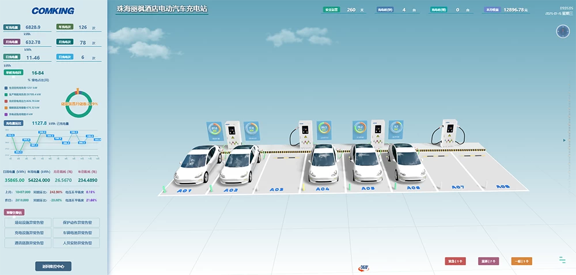Click the 月充电次 label tag

65,42
